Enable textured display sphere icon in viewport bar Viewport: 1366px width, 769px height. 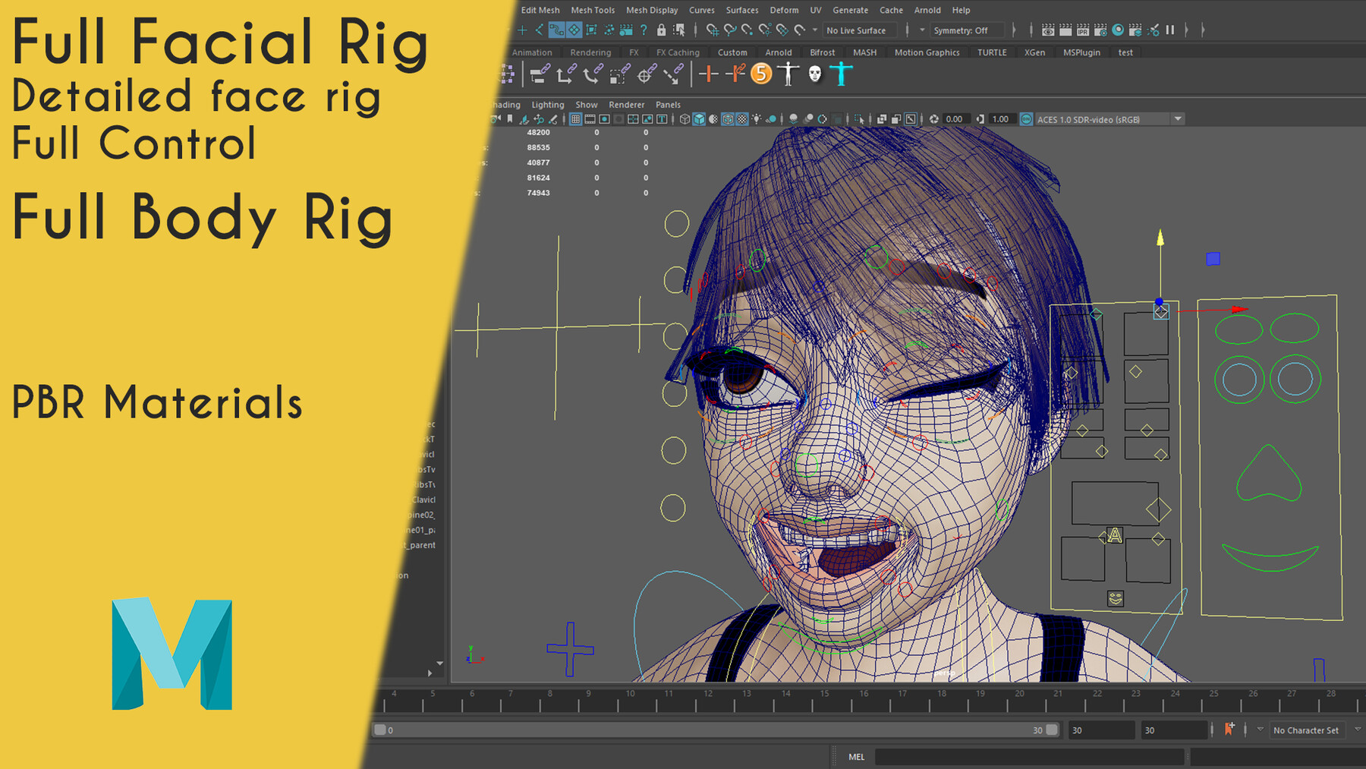[741, 119]
